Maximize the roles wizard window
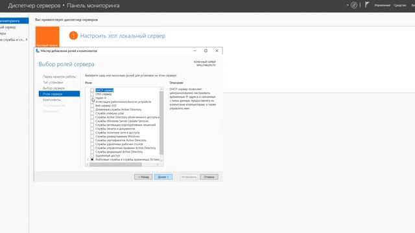The width and height of the screenshot is (415, 233). (x=206, y=50)
